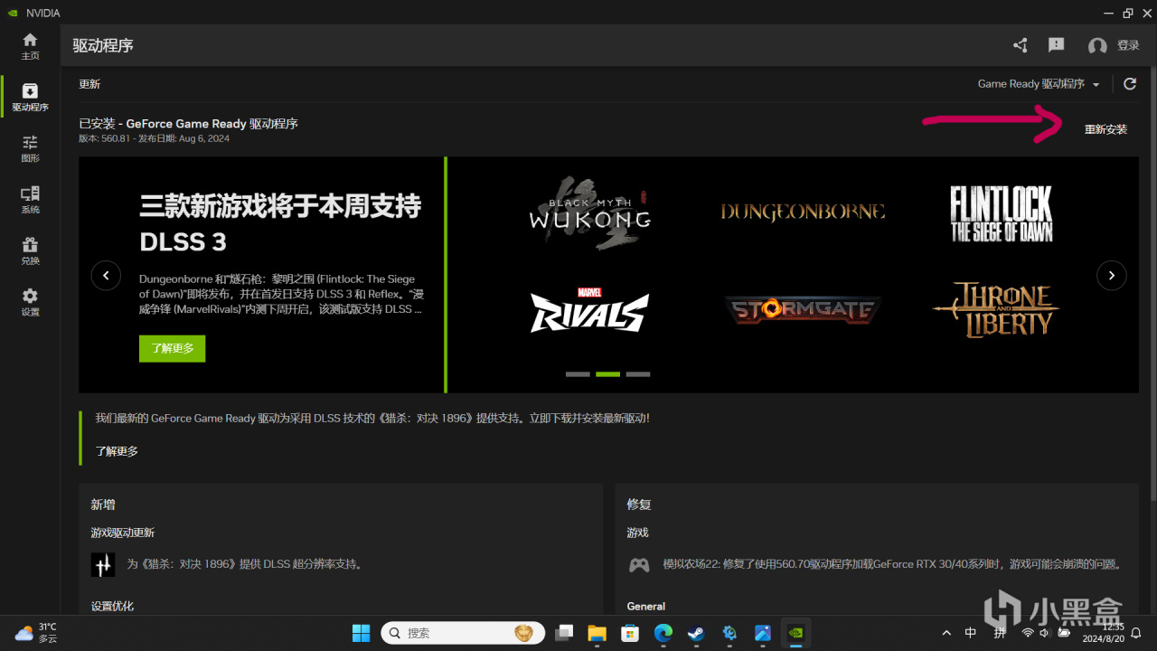Open 了解更多 link under the Hunt 1896 notice
This screenshot has width=1157, height=651.
(117, 451)
